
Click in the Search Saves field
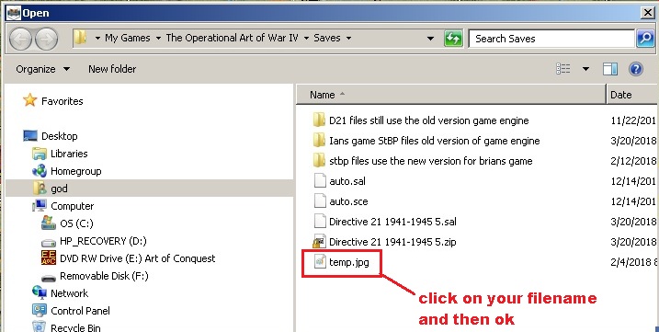pyautogui.click(x=551, y=39)
